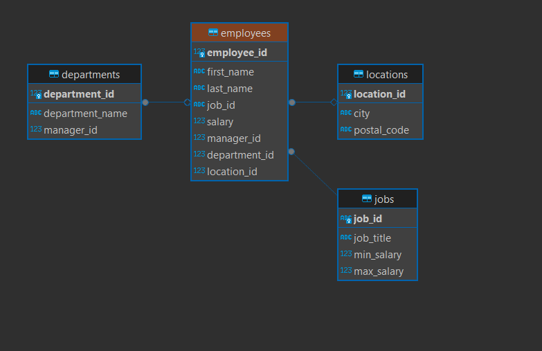Viewport: 542px width, 351px height.
Task: Click the 123 icon beside min_salary
Action: (x=346, y=253)
